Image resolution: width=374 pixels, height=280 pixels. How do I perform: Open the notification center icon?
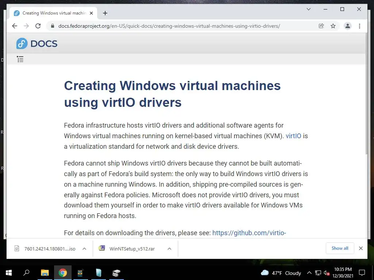[x=362, y=273]
